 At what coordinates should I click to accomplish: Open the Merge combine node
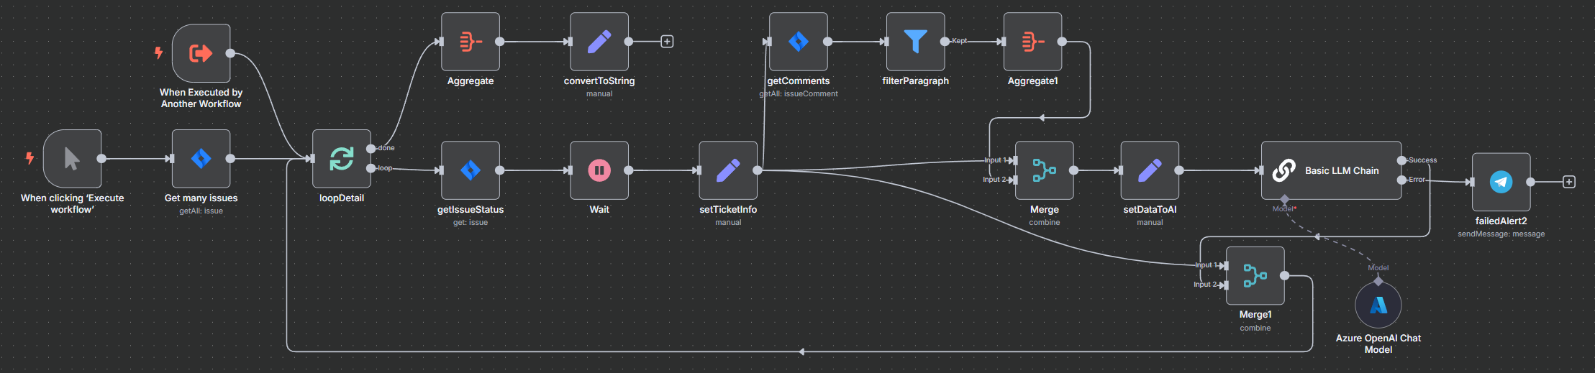(1044, 170)
